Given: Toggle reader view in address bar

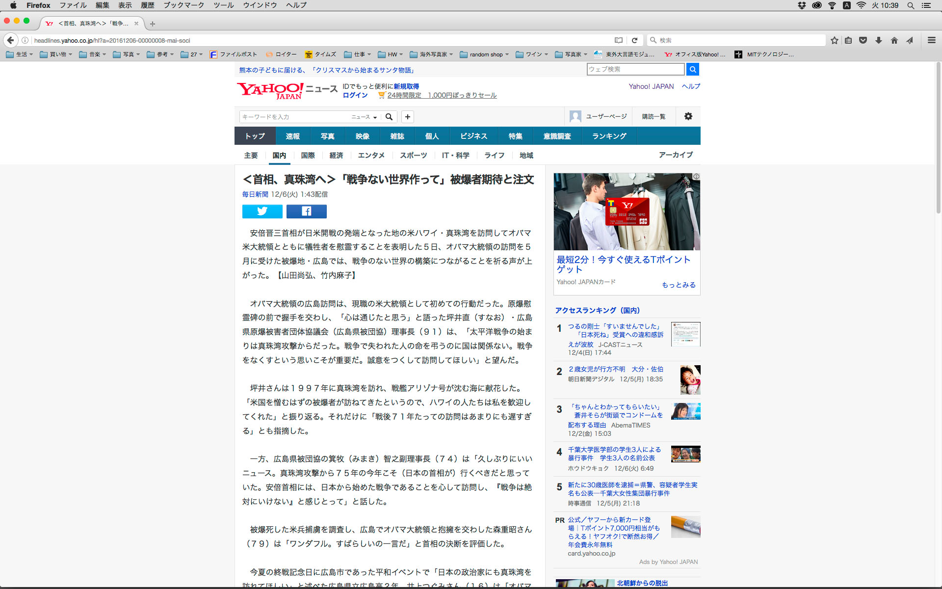Looking at the screenshot, I should [x=619, y=40].
